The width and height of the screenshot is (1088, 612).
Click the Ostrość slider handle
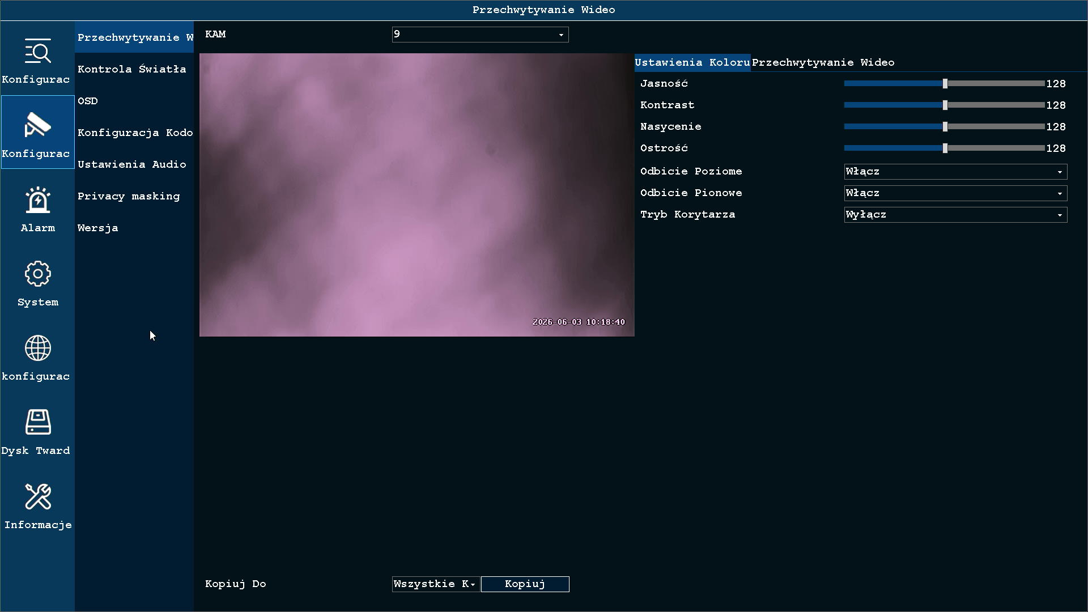(945, 148)
